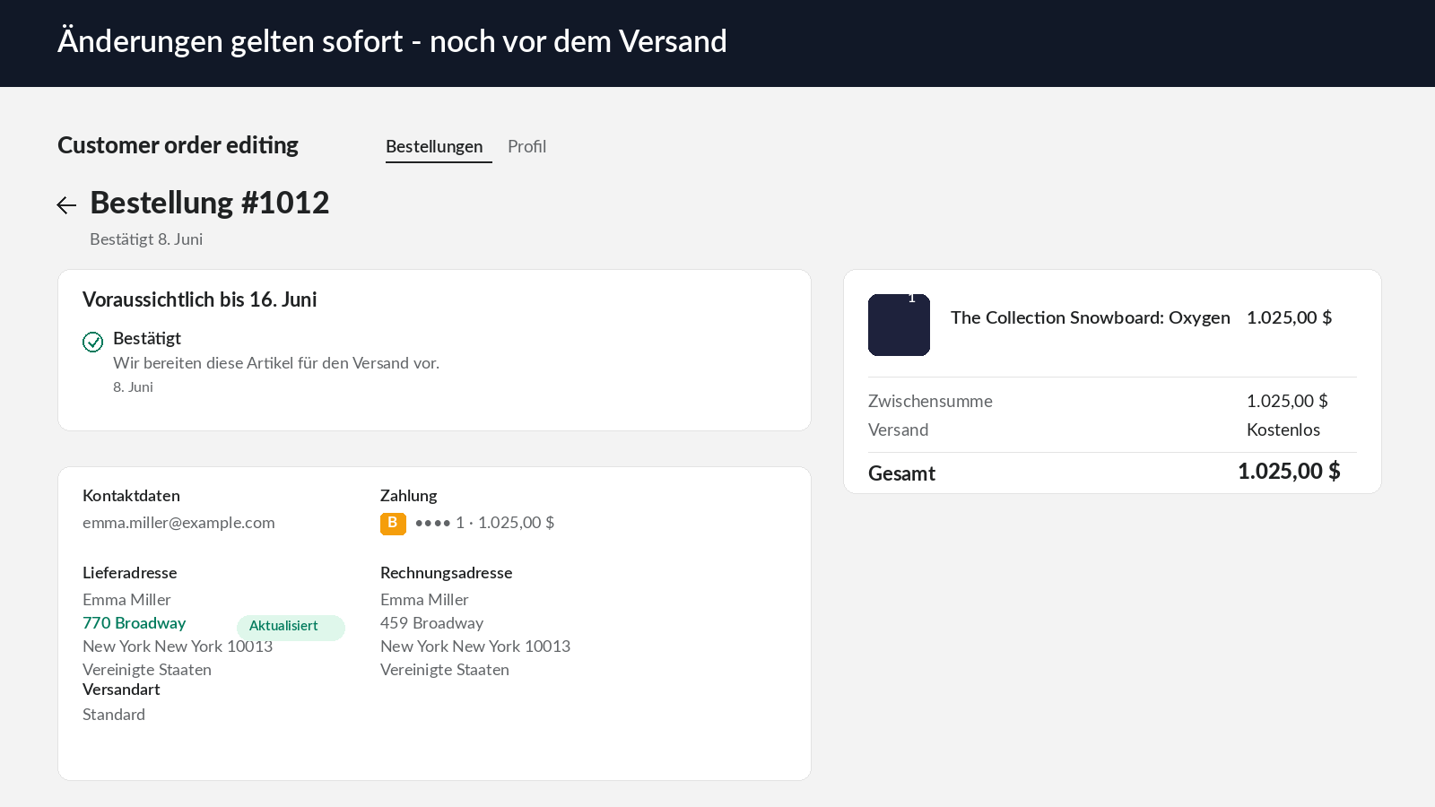Viewport: 1435px width, 807px height.
Task: Click the bold total amount 1.025,00 $
Action: [x=1289, y=472]
